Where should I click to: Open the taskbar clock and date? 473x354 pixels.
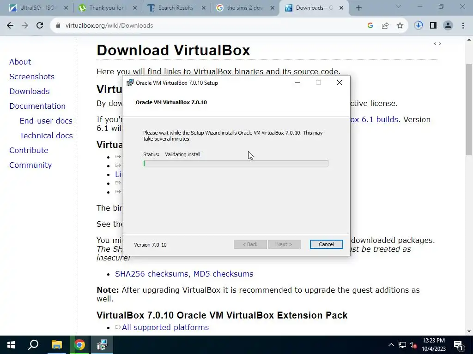pos(434,345)
